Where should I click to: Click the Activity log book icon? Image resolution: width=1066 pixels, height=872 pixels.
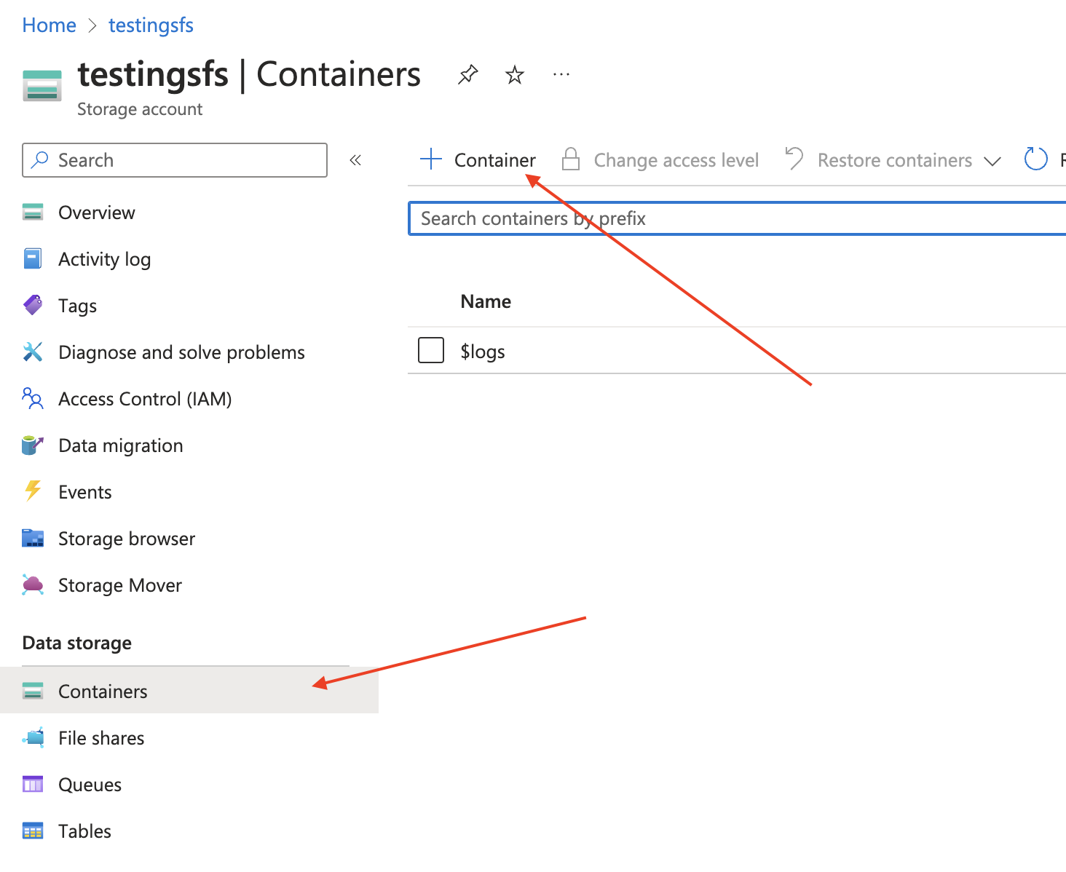tap(33, 258)
